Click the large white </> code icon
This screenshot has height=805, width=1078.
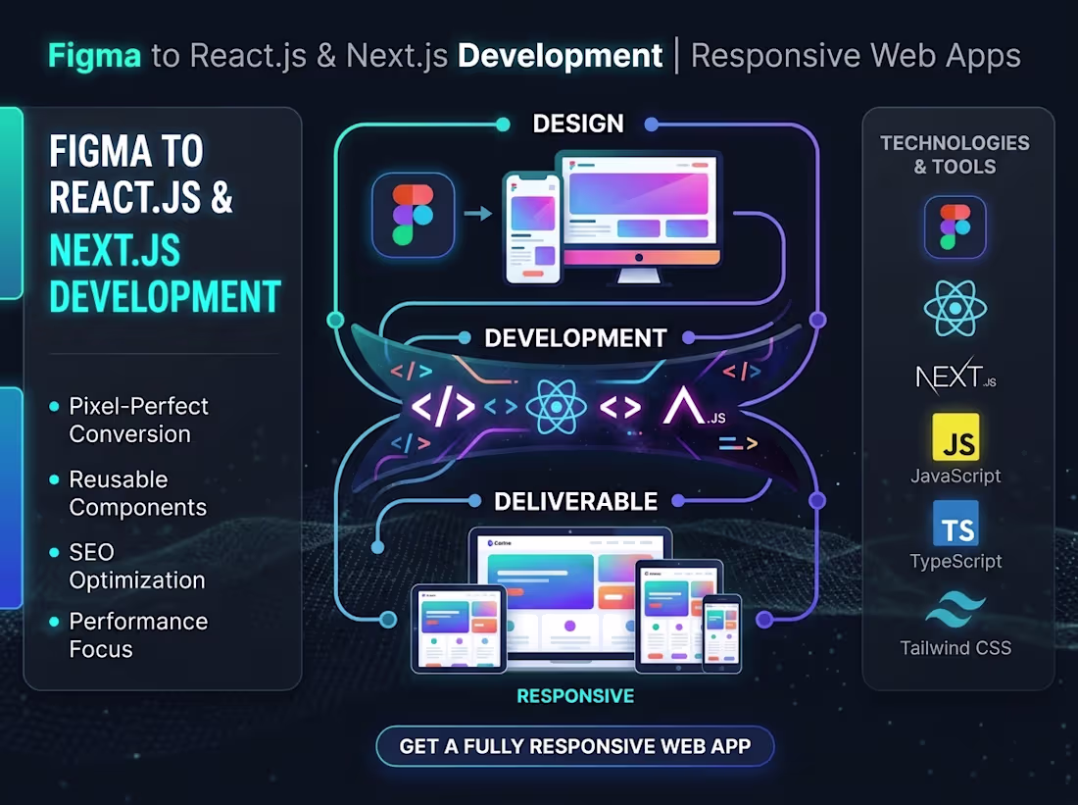(x=443, y=407)
